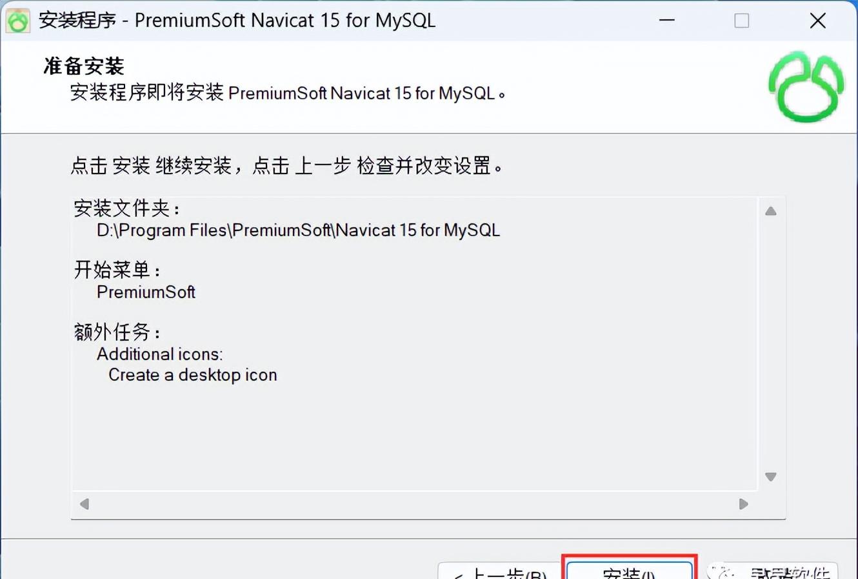Viewport: 858px width, 579px height.
Task: Close the Navicat setup window
Action: coord(818,21)
